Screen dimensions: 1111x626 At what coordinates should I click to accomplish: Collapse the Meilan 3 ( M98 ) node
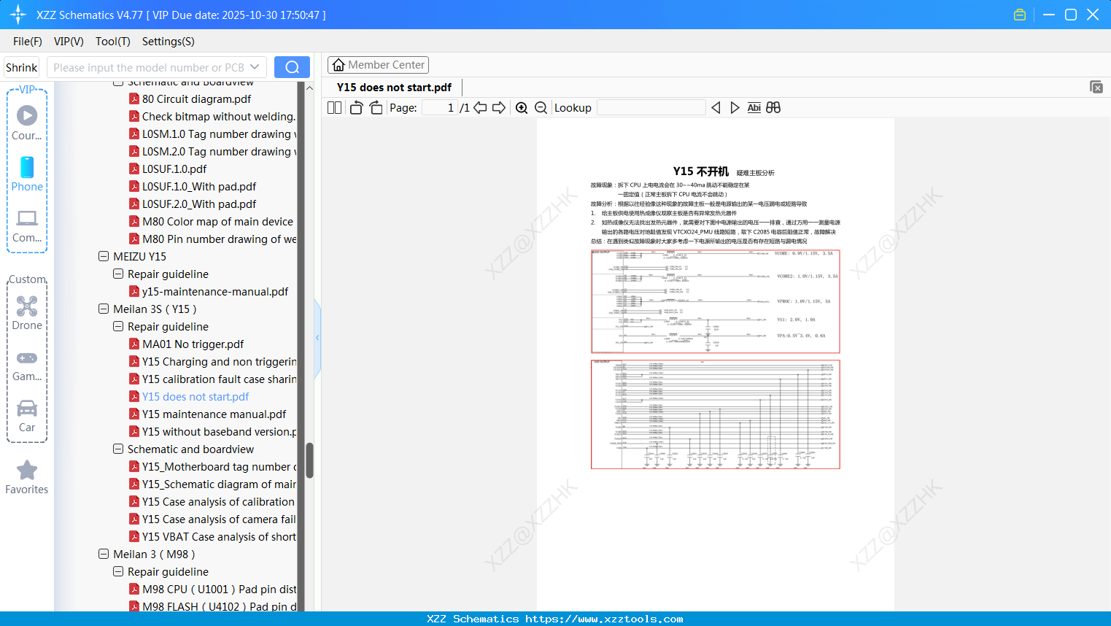click(104, 554)
